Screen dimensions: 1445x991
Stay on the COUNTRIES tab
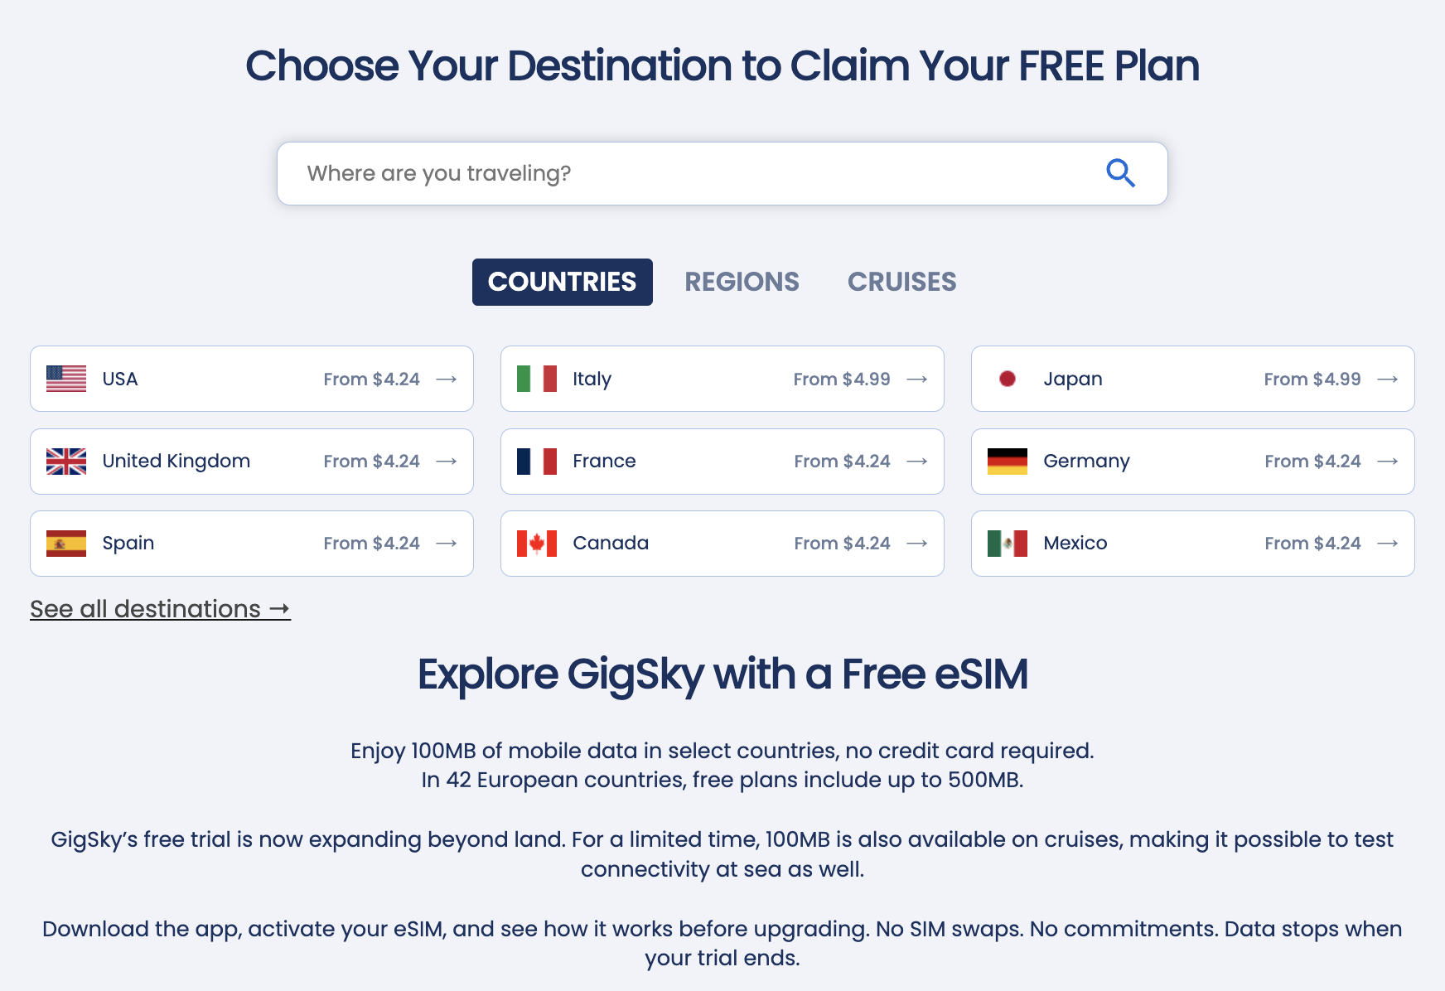[x=562, y=282]
